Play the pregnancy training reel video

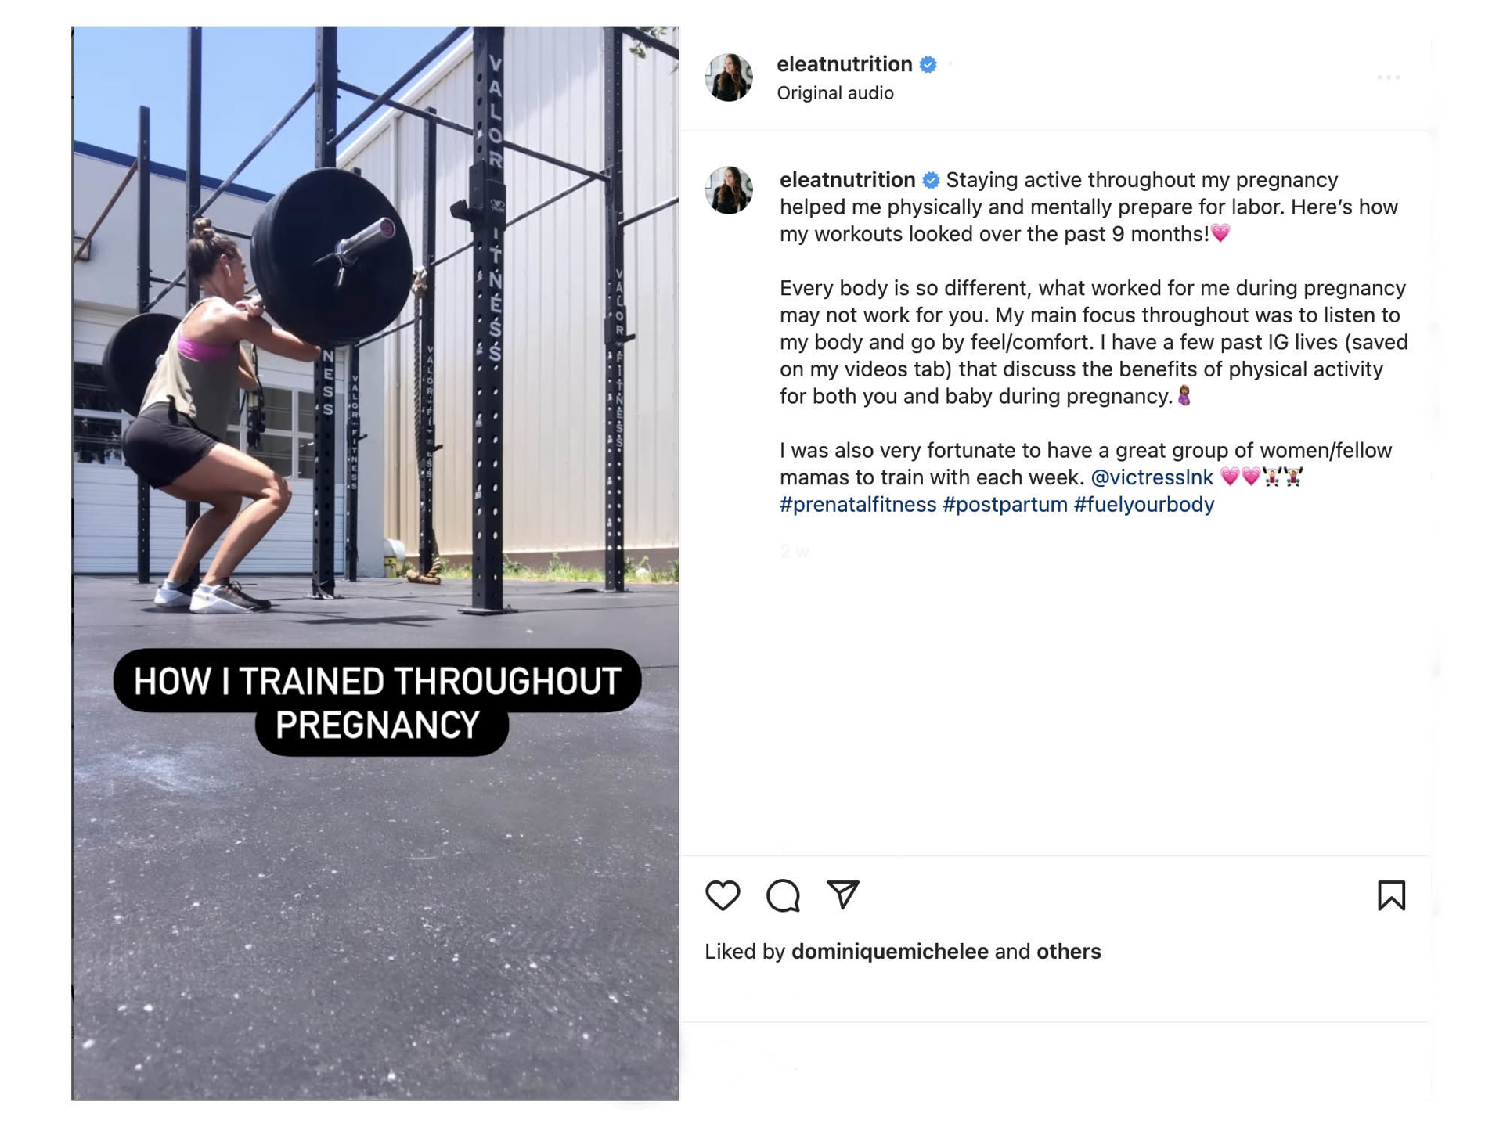coord(376,563)
